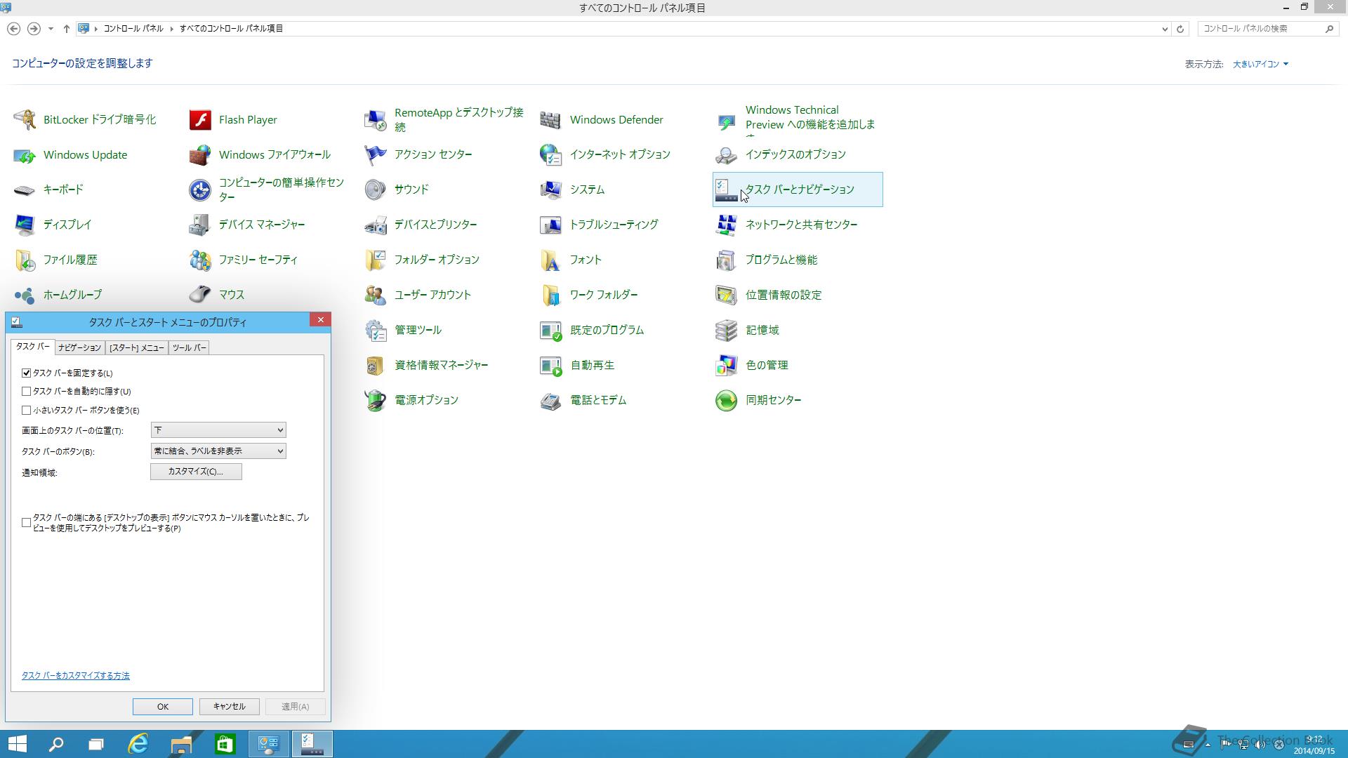Image resolution: width=1348 pixels, height=758 pixels.
Task: Open 位置情報の設定 icon
Action: tap(726, 295)
